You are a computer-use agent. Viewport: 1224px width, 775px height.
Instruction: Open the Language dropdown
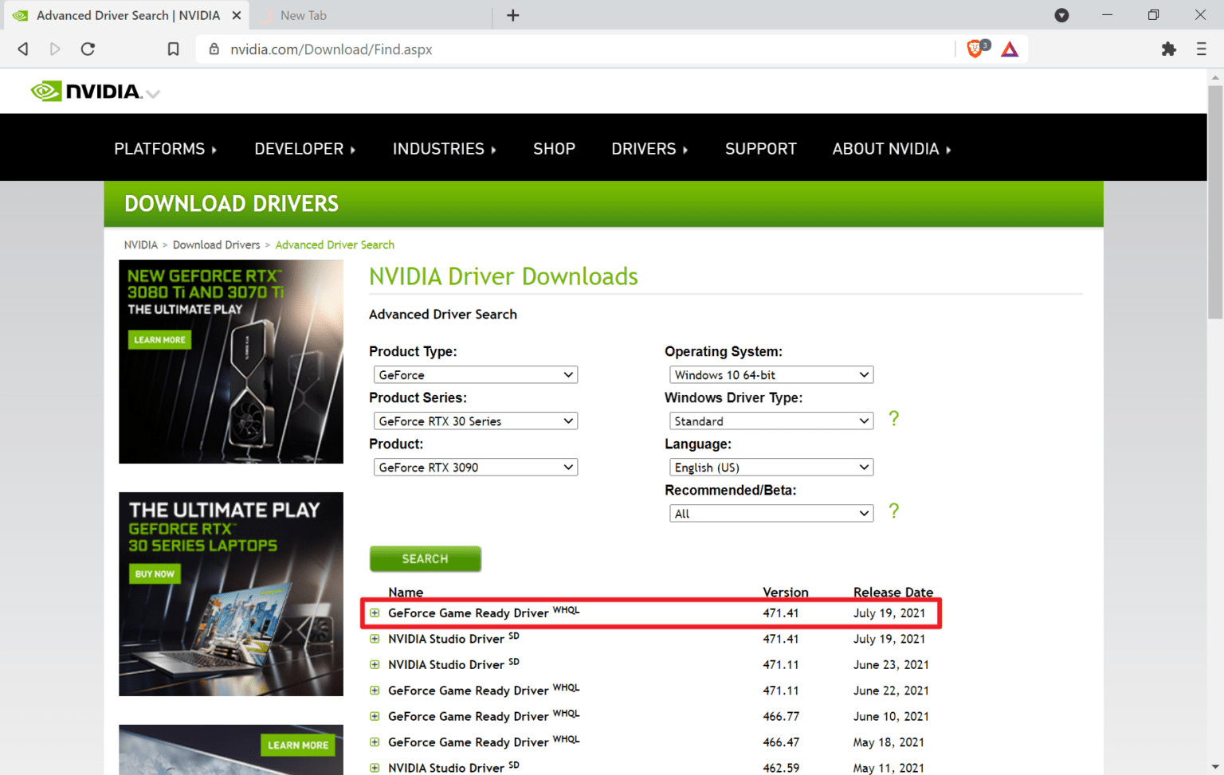coord(771,468)
